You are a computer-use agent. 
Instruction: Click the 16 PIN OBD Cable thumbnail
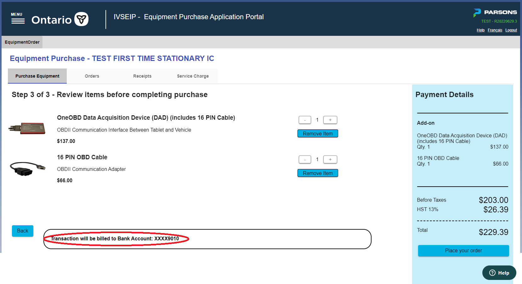tap(27, 168)
